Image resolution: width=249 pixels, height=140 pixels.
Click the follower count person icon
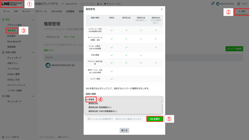click(x=98, y=4)
